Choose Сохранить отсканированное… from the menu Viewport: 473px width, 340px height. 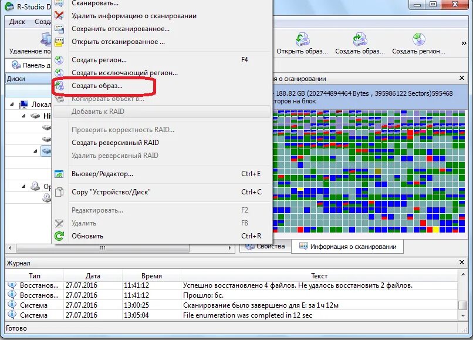coord(120,29)
